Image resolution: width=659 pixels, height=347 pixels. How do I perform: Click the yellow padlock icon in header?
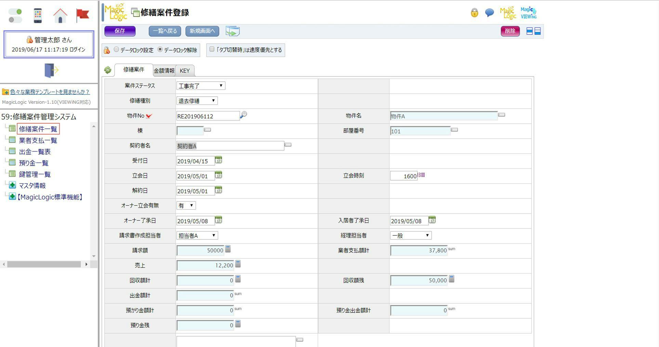(x=474, y=13)
